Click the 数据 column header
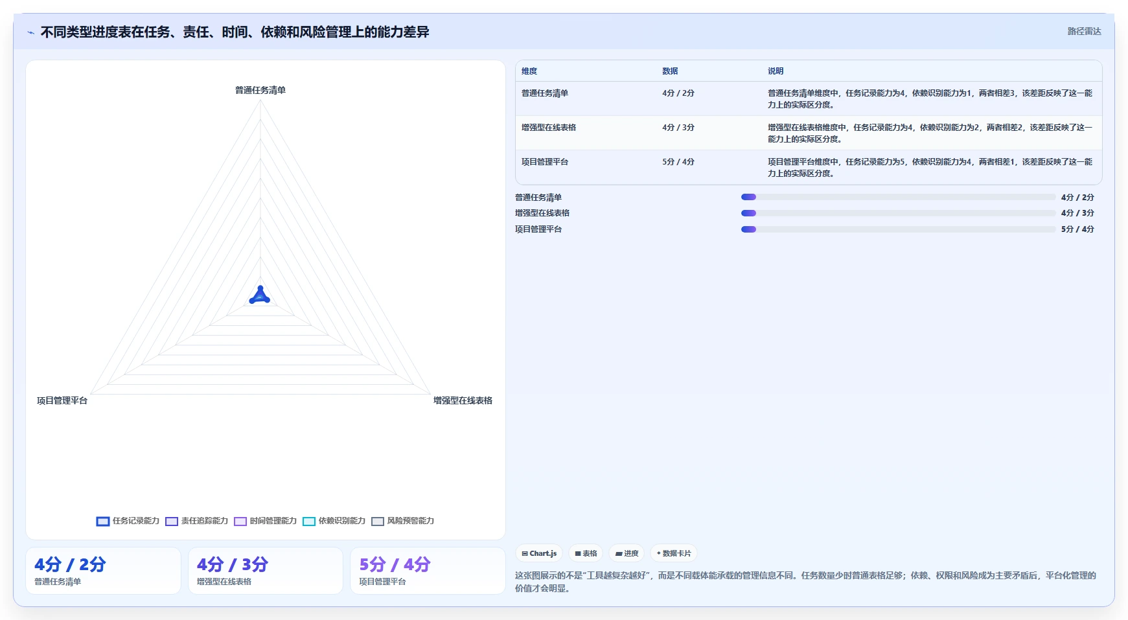The image size is (1128, 620). (x=670, y=71)
